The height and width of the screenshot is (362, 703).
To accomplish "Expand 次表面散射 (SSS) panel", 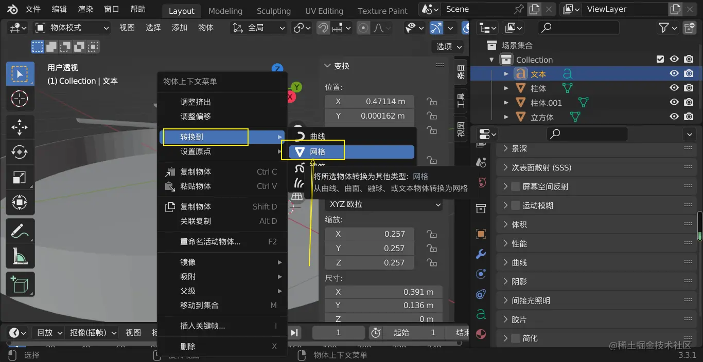I will click(x=597, y=167).
